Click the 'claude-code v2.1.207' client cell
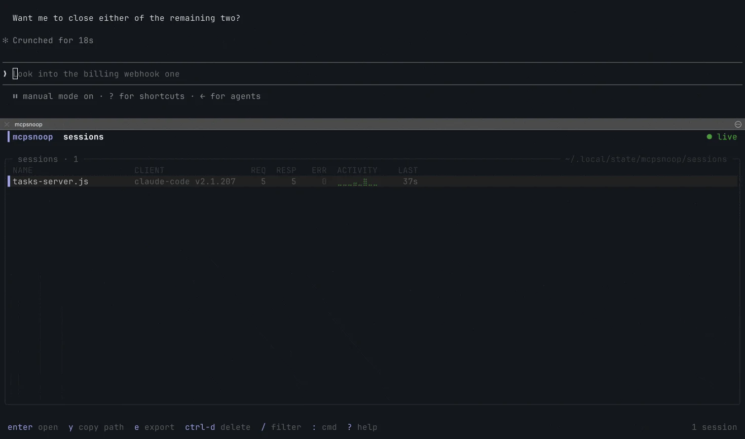This screenshot has height=439, width=745. (x=185, y=181)
